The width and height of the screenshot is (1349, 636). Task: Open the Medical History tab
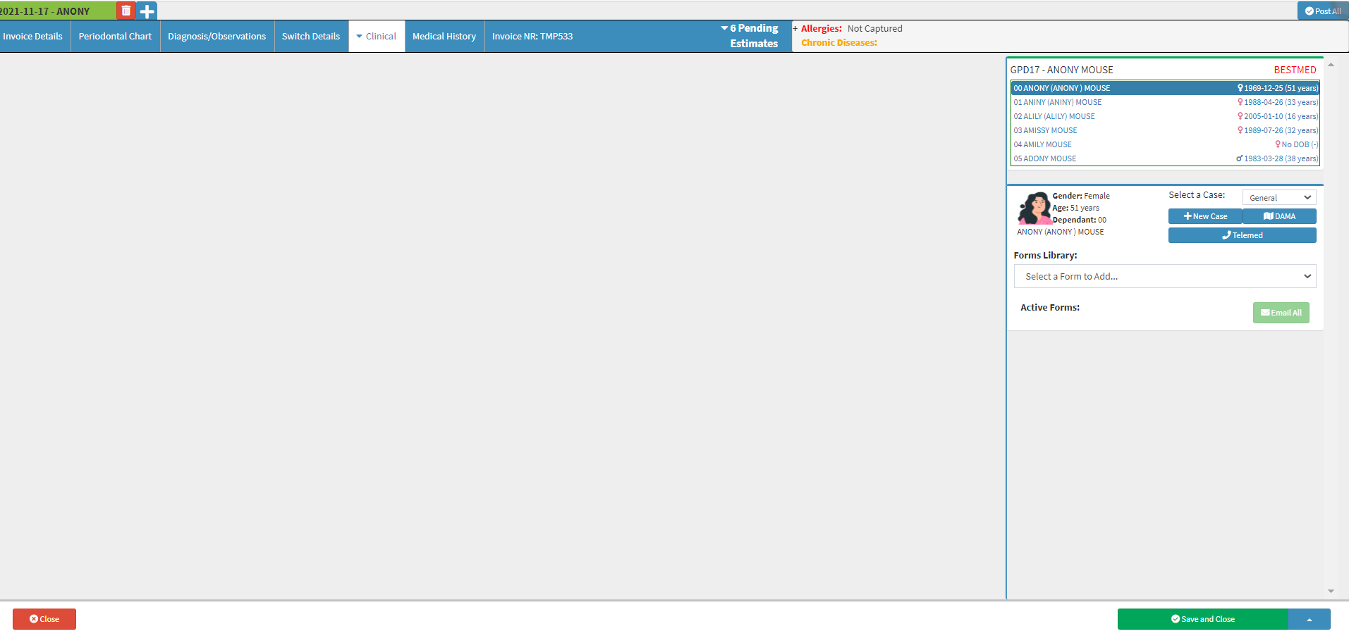click(444, 37)
